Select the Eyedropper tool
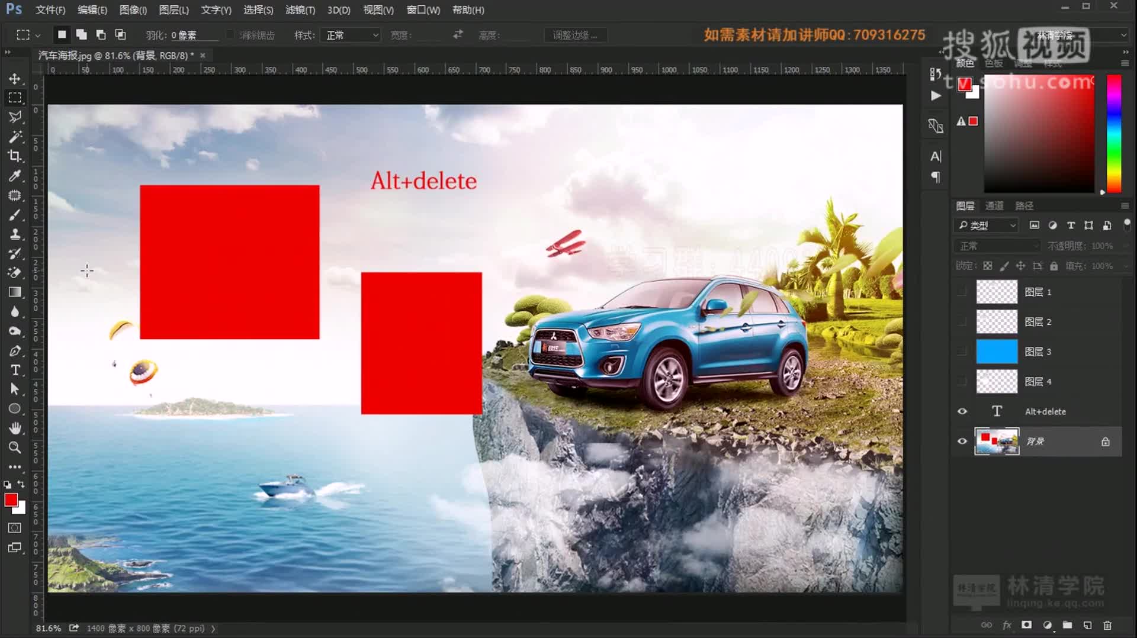The height and width of the screenshot is (638, 1137). click(15, 176)
